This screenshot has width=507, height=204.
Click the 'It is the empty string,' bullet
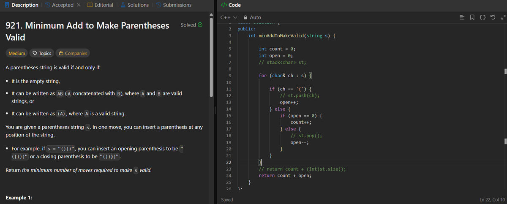pos(35,81)
